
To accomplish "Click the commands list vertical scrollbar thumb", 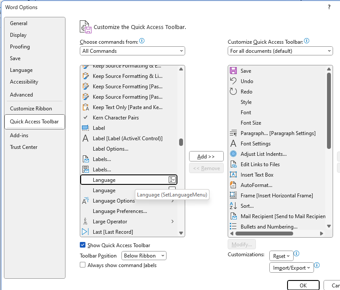I will [x=181, y=142].
